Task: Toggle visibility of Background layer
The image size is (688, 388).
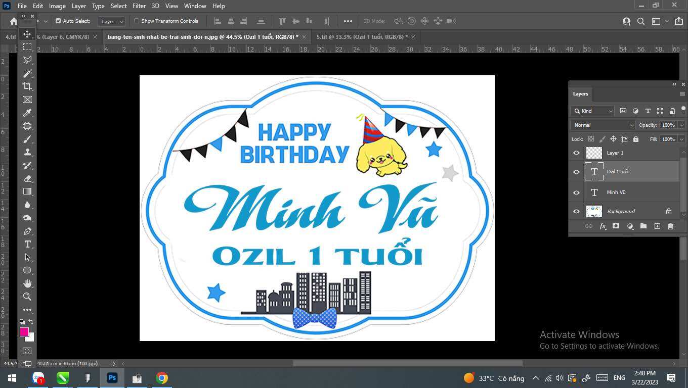Action: [576, 212]
